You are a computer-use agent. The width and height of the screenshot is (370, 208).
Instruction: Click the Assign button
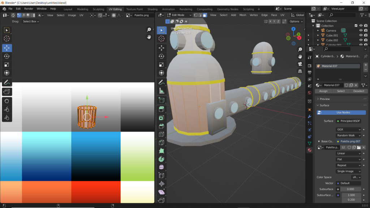coord(323,91)
